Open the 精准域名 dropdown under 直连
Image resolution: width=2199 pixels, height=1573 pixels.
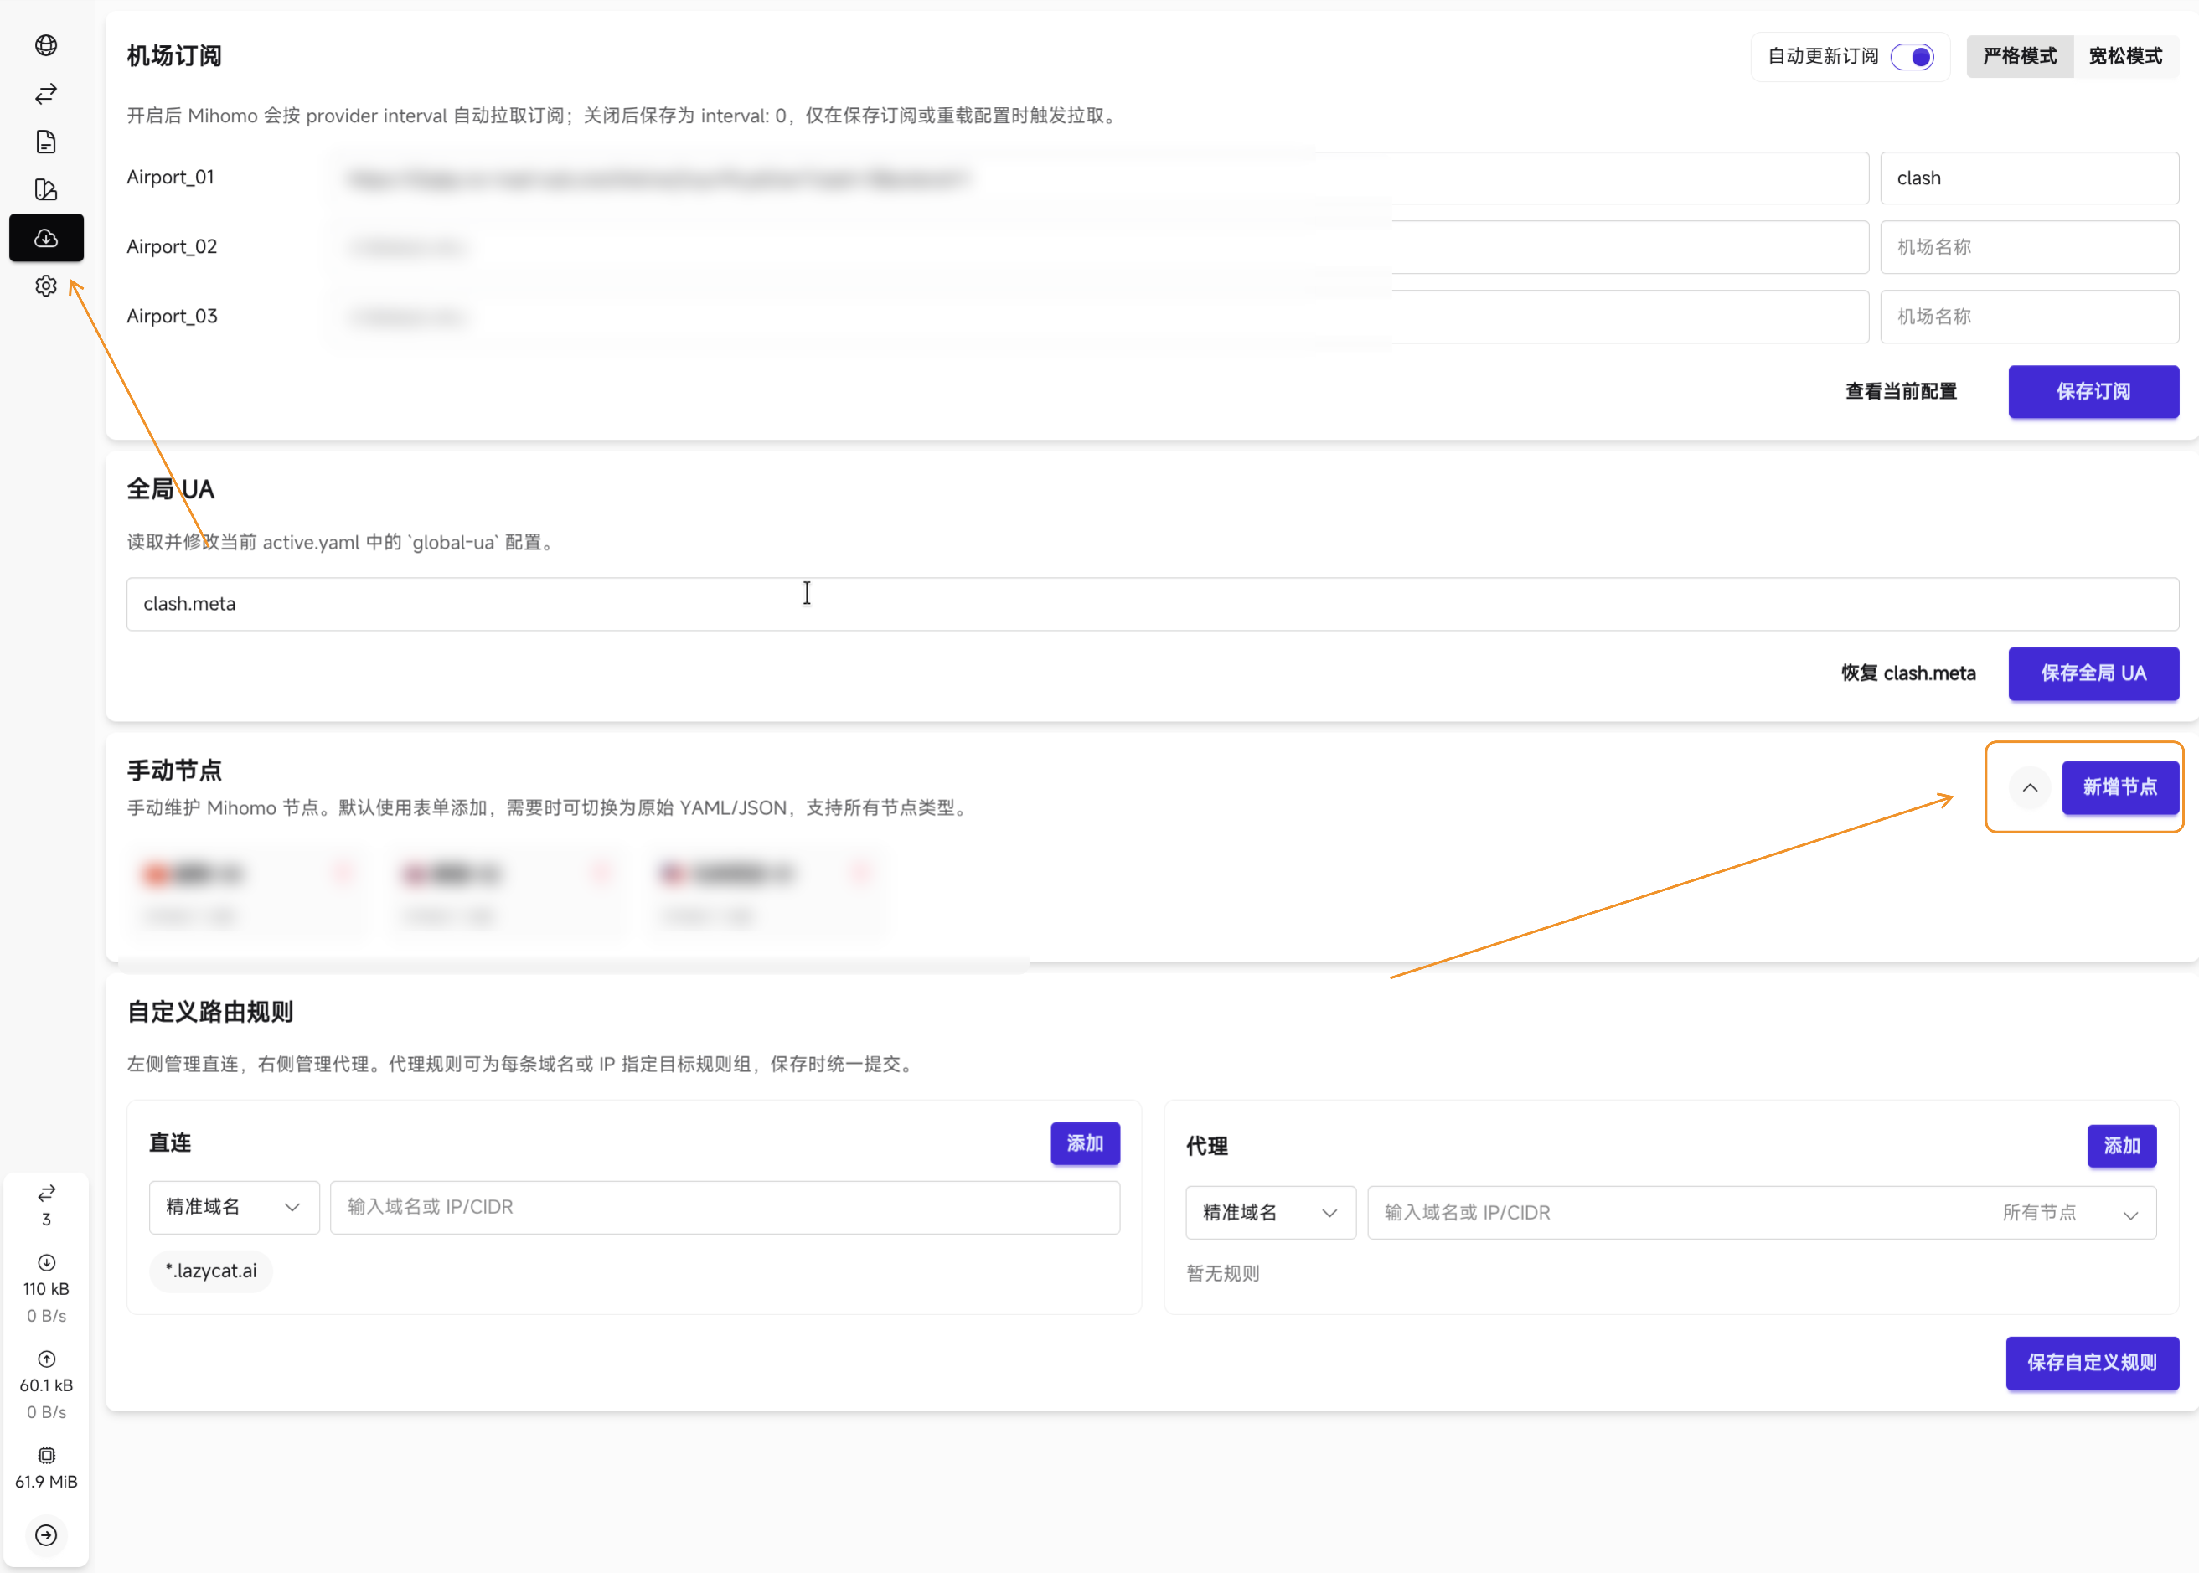click(234, 1207)
